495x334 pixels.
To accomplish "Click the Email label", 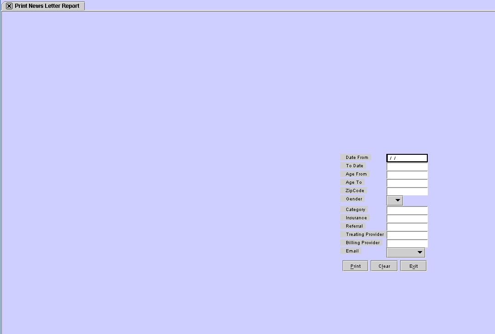I will [x=351, y=251].
